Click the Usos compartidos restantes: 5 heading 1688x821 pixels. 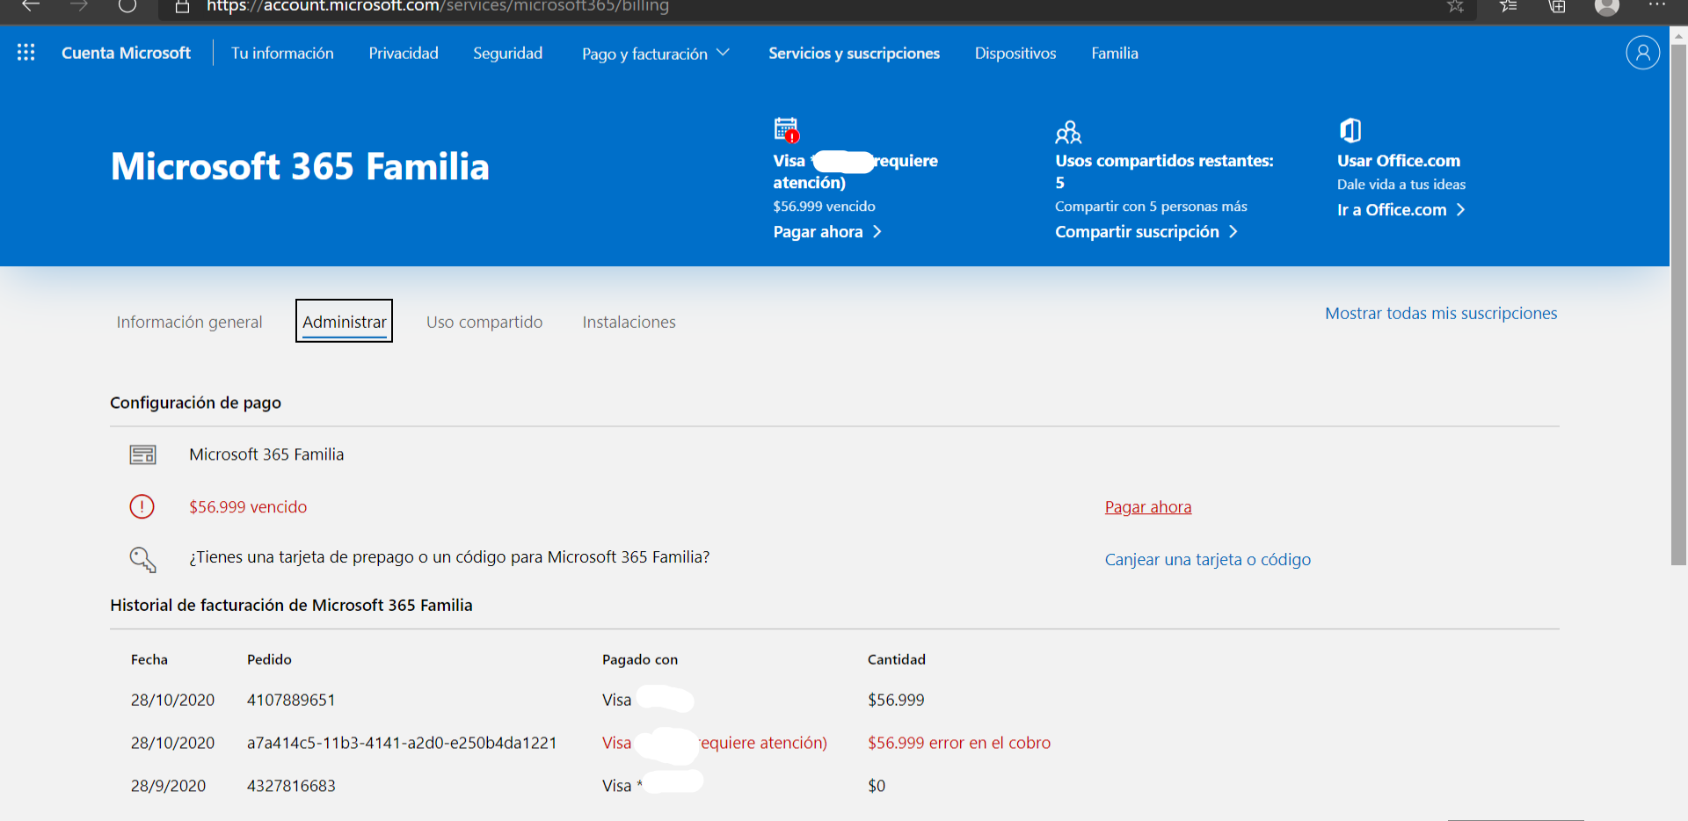tap(1164, 171)
